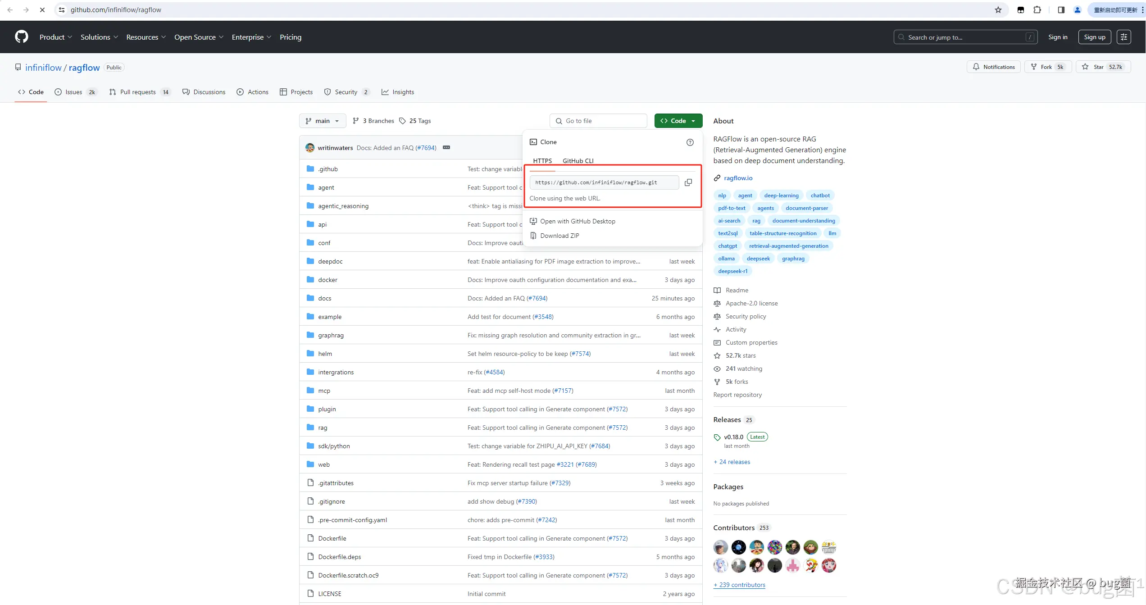Bookmark this page with the star icon
The height and width of the screenshot is (605, 1146).
tap(998, 10)
